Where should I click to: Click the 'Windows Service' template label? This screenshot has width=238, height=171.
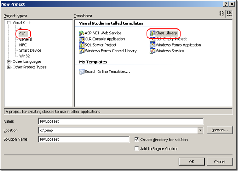(x=170, y=51)
